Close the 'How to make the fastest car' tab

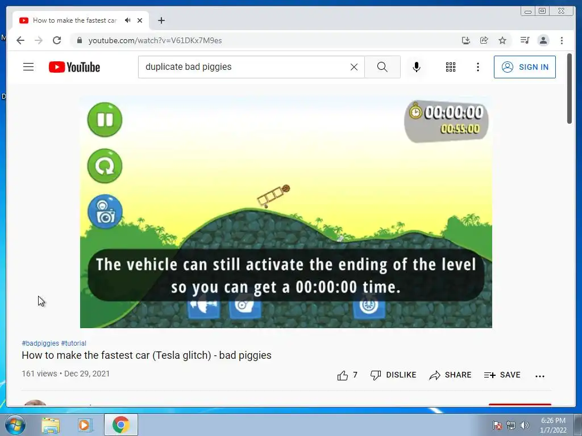click(x=140, y=20)
